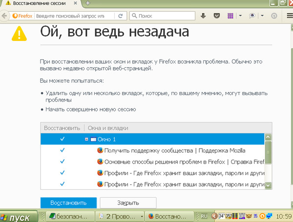Open the hamburger menu

pyautogui.click(x=290, y=16)
